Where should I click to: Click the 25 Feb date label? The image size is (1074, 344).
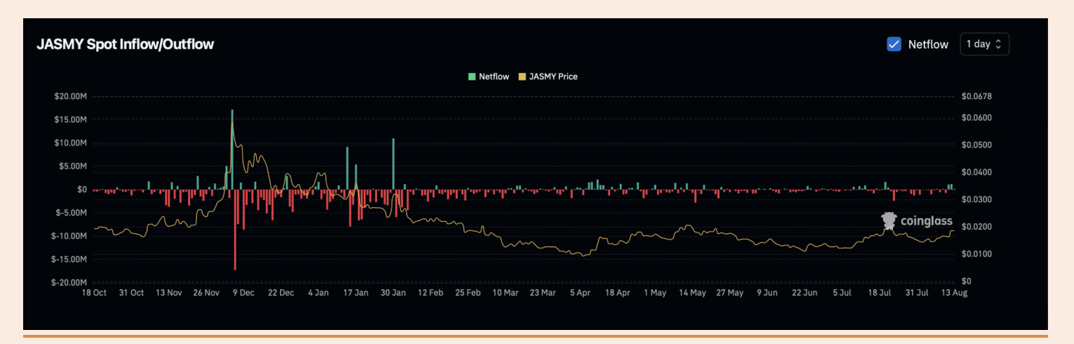point(468,293)
